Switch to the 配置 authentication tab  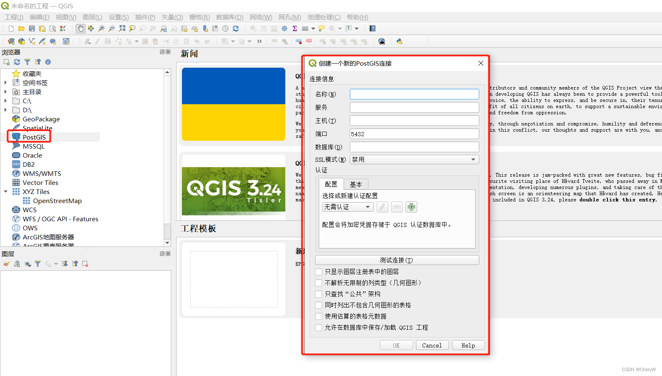pos(331,184)
